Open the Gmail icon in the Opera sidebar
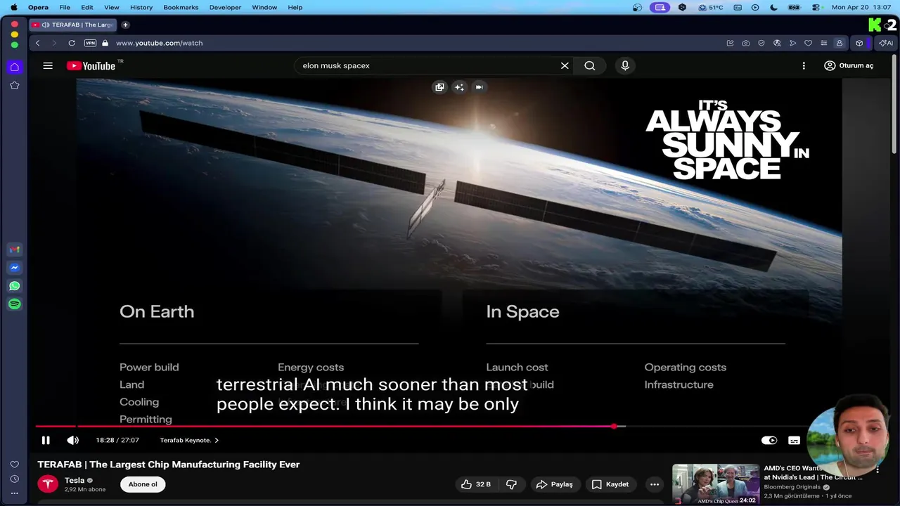Screen dimensions: 900x506 (14, 249)
